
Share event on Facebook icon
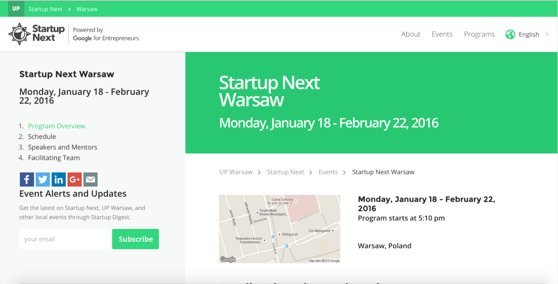click(x=27, y=179)
